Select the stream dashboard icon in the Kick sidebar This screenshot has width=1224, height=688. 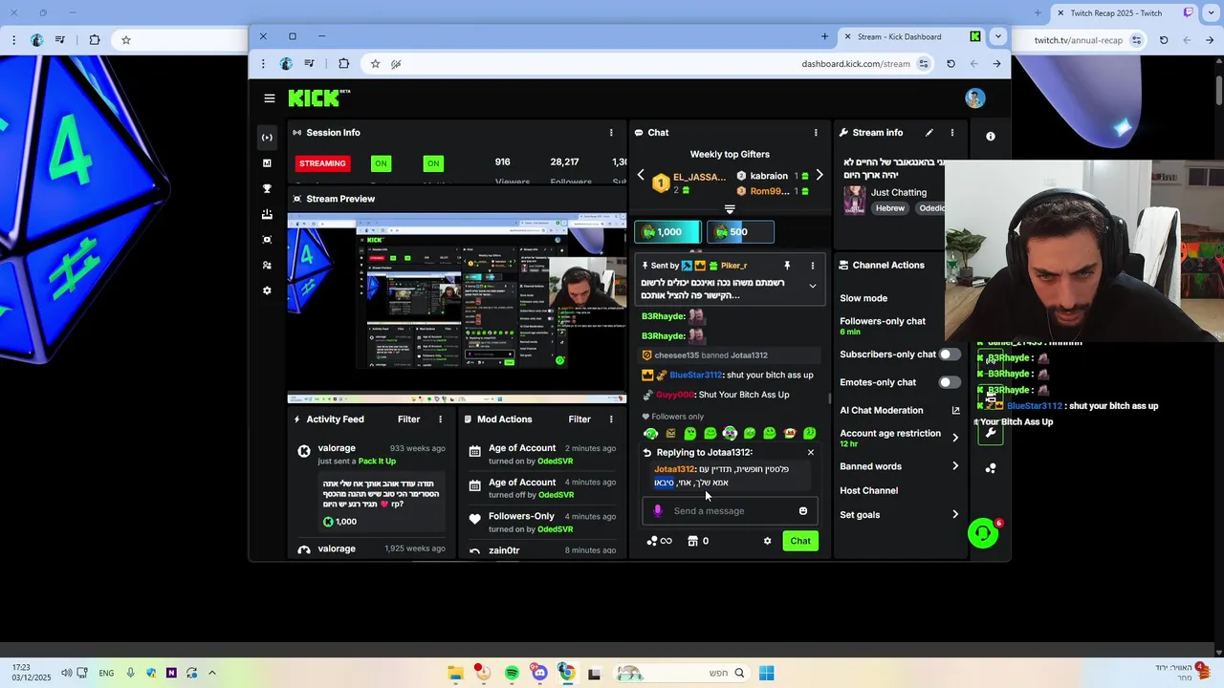coord(267,138)
